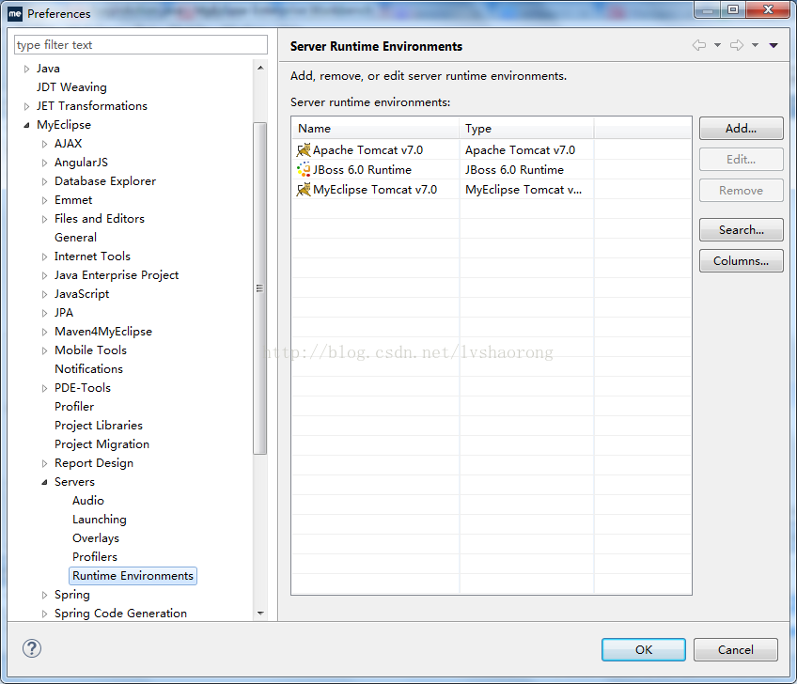
Task: Select the JPA tree item
Action: (64, 313)
